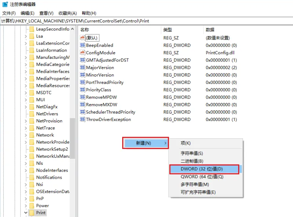Open the 收藏夹(A) menu
The width and height of the screenshot is (293, 217).
click(x=67, y=13)
